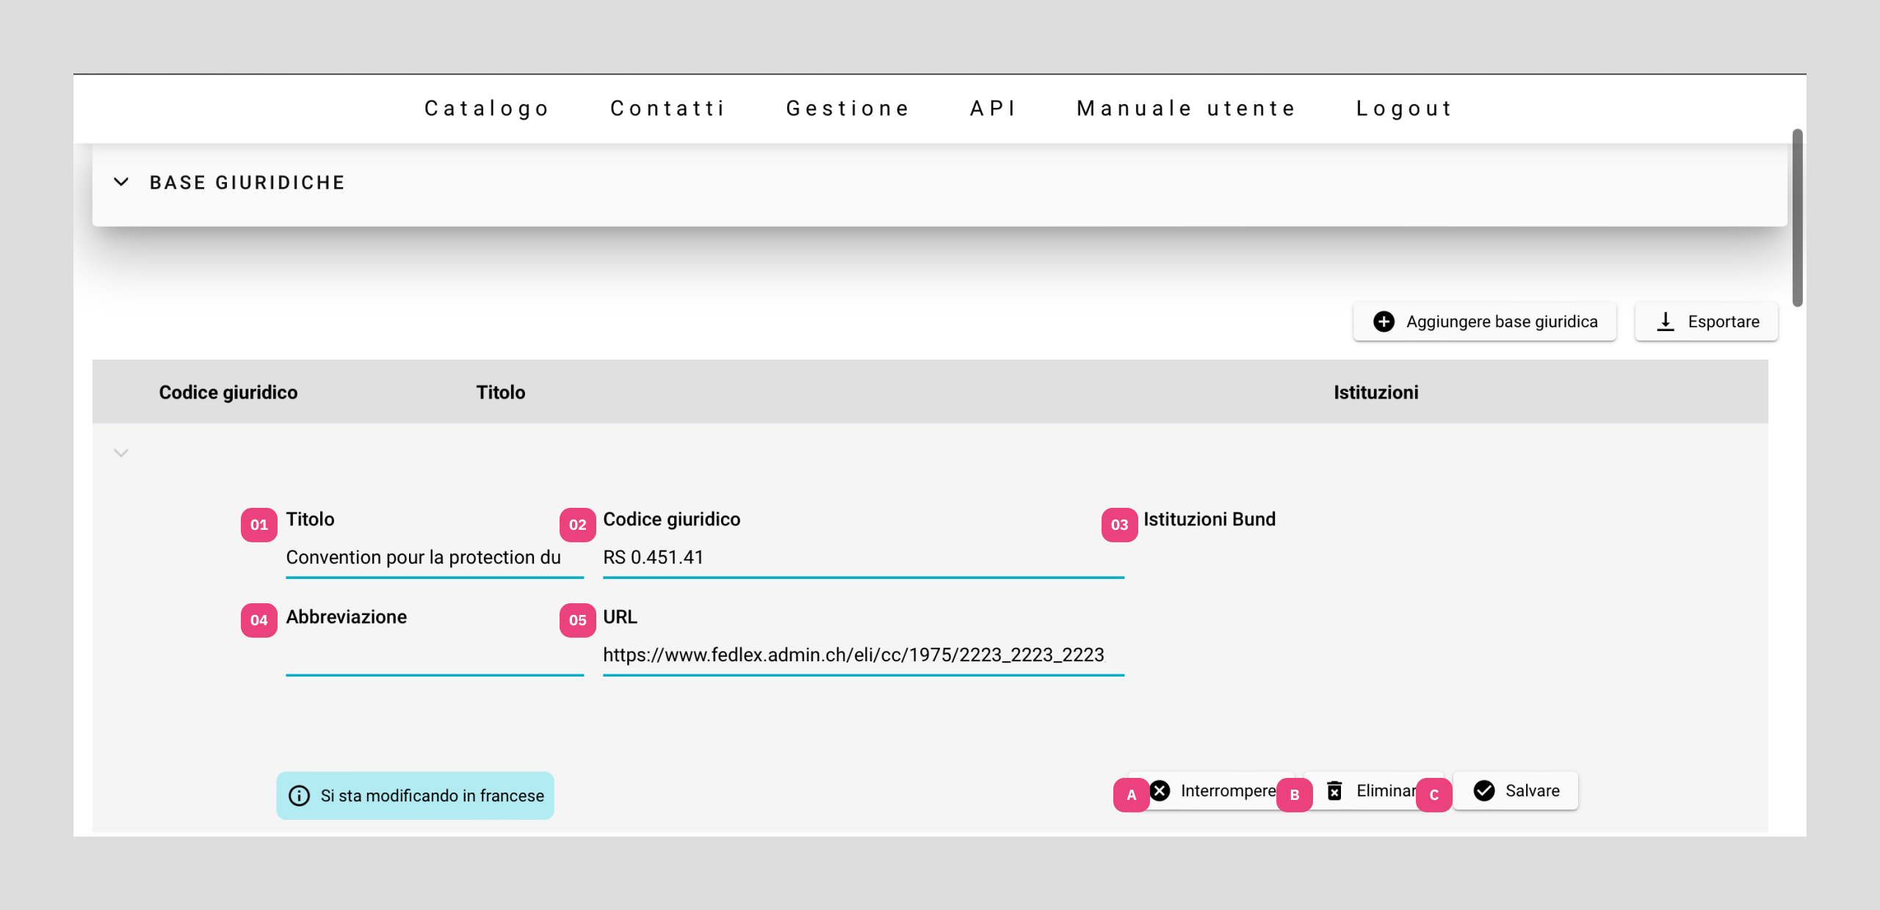
Task: Click the plus icon on Aggiungere base giuridica
Action: coord(1384,321)
